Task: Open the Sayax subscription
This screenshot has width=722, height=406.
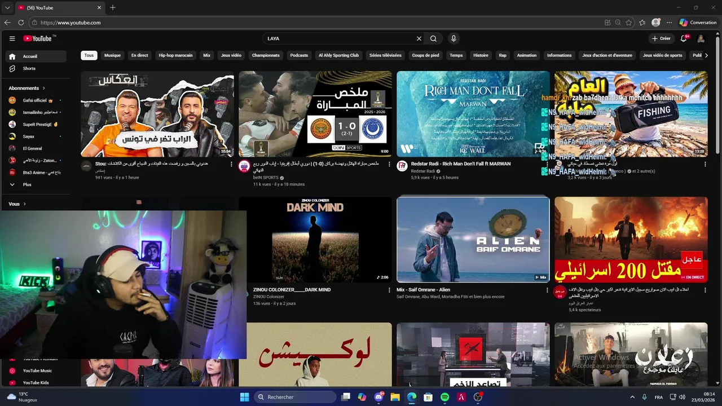Action: coord(36,136)
